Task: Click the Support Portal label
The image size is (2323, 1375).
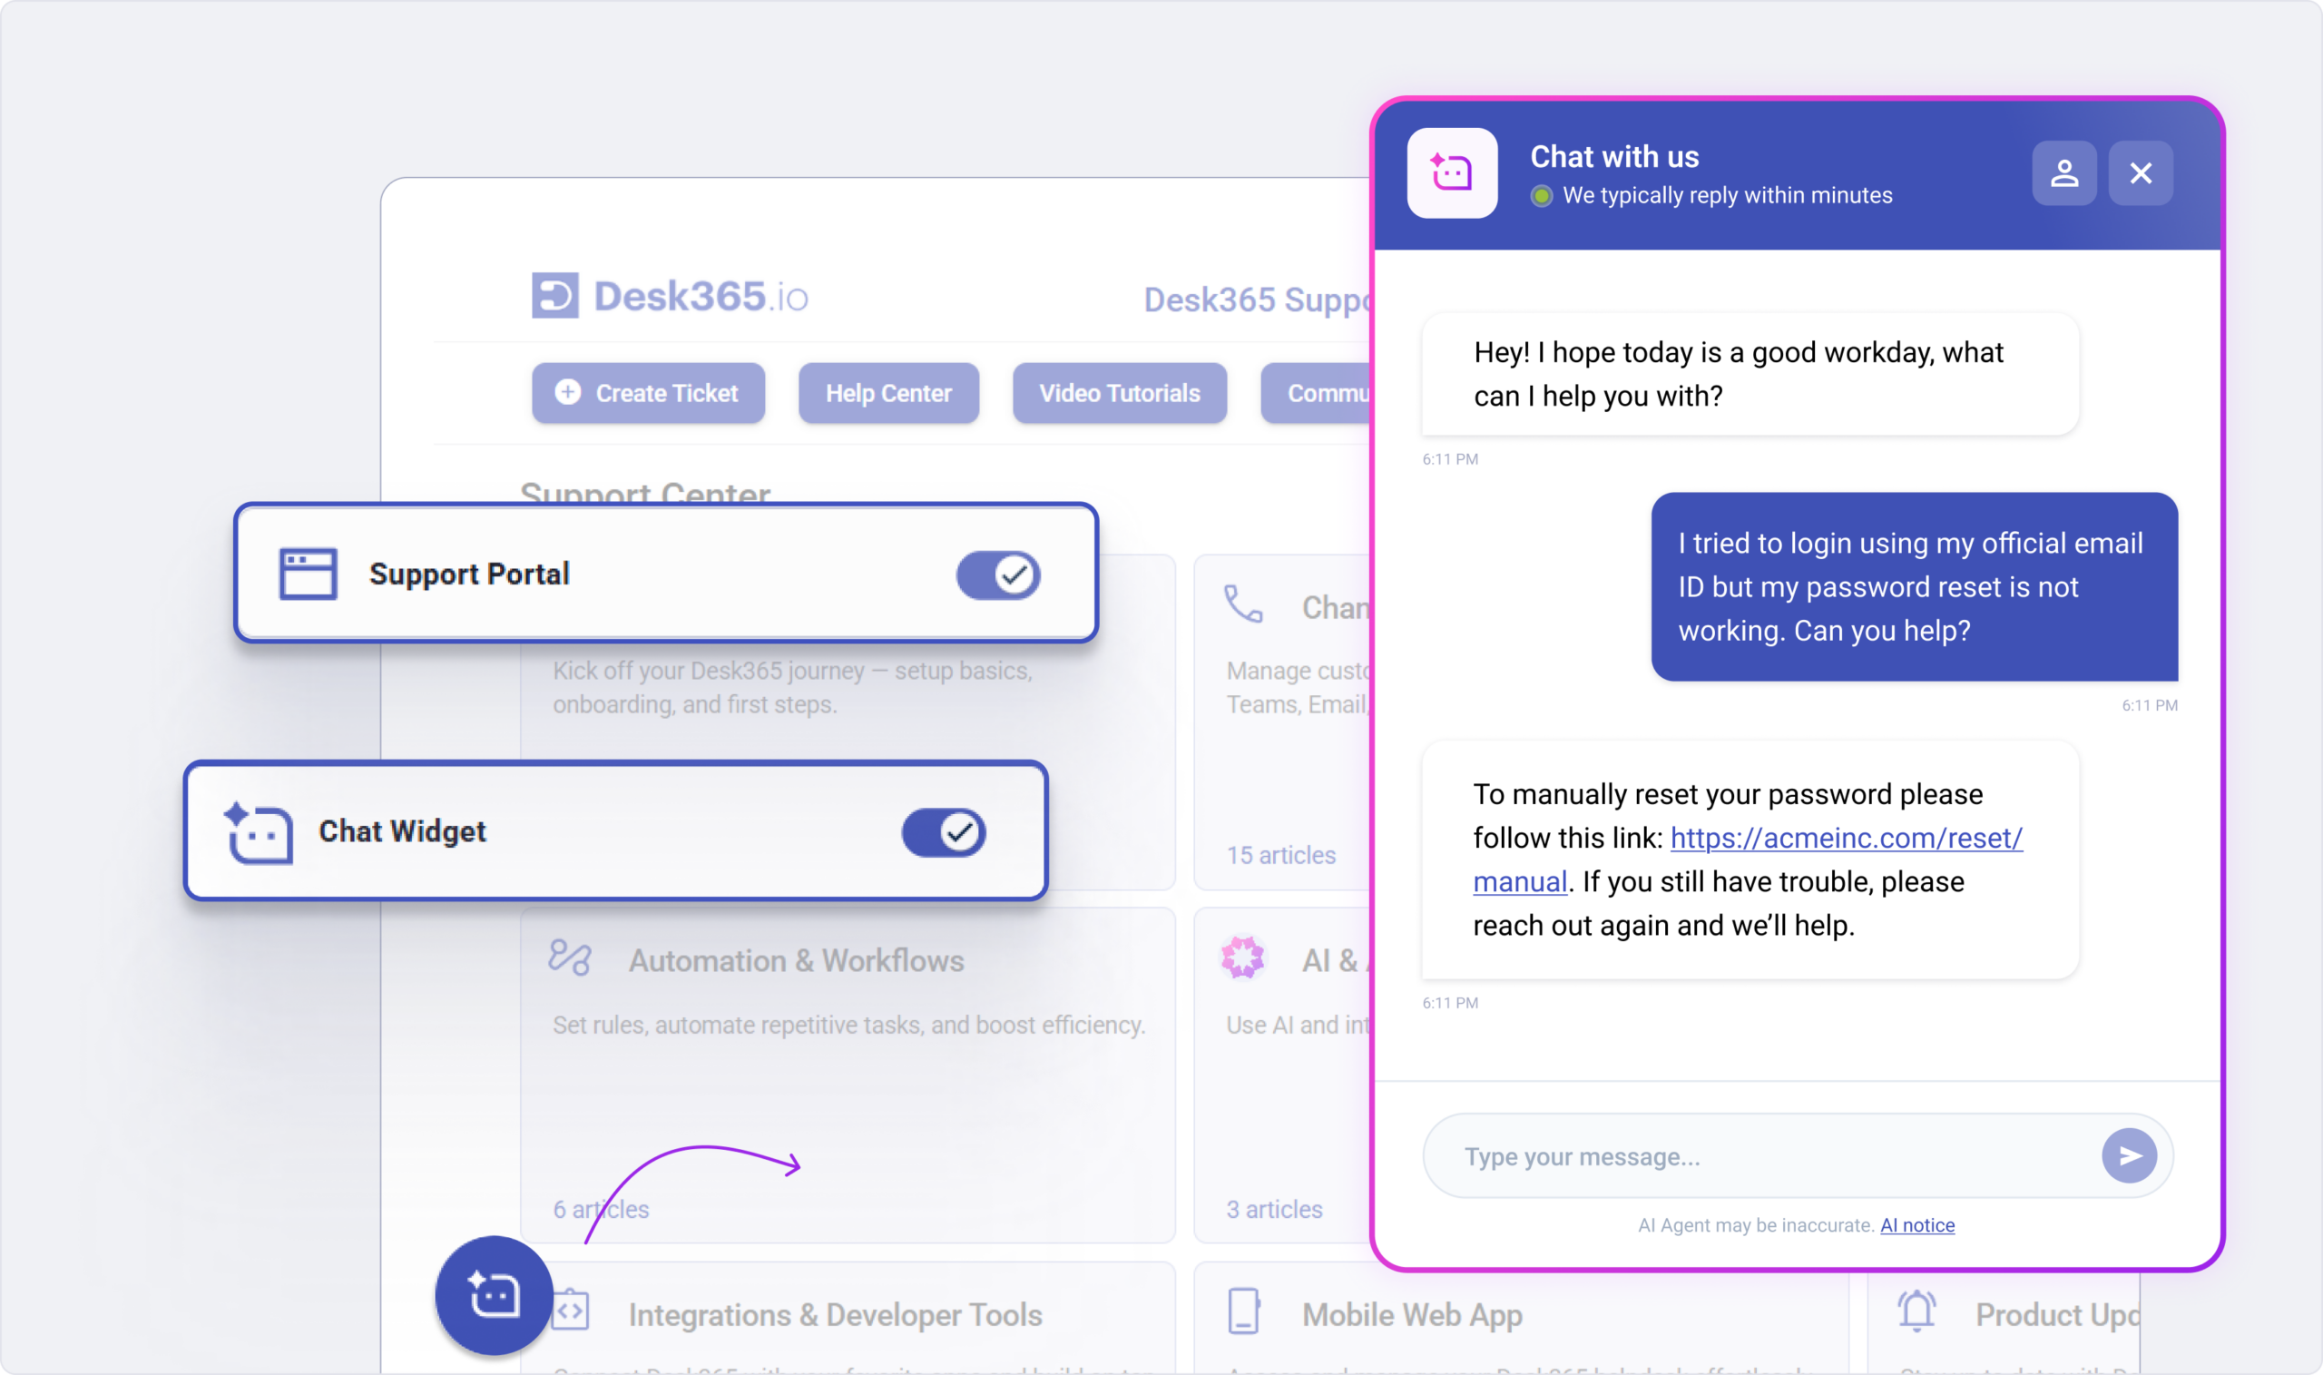Action: point(470,574)
